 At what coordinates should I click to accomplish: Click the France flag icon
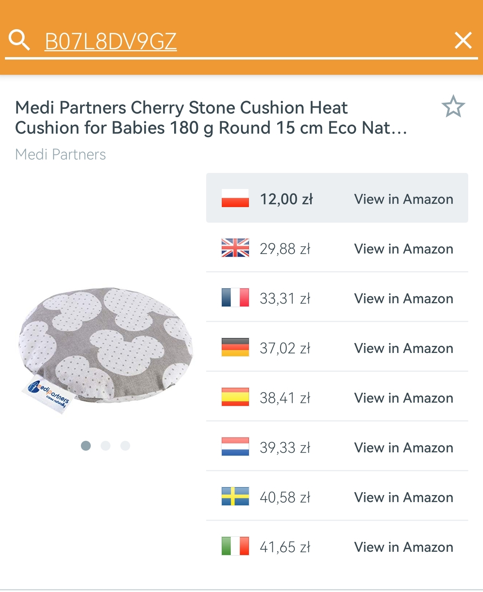click(235, 297)
